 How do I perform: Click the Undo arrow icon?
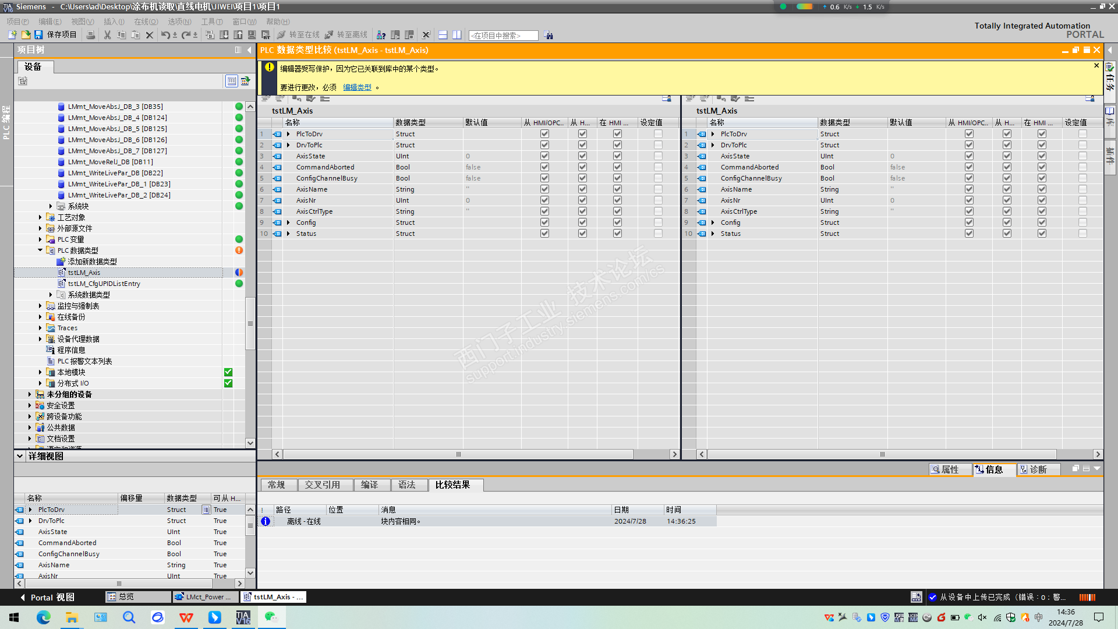pyautogui.click(x=165, y=35)
